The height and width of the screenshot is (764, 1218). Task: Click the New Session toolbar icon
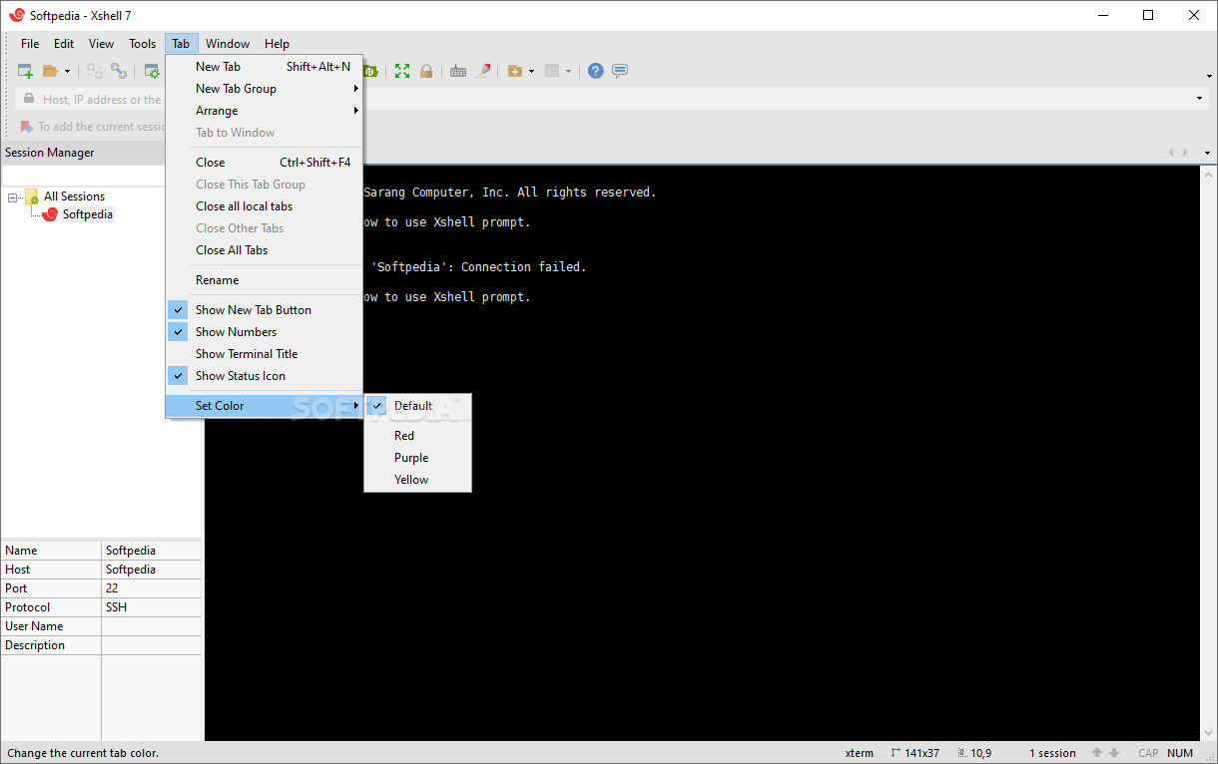(x=25, y=71)
